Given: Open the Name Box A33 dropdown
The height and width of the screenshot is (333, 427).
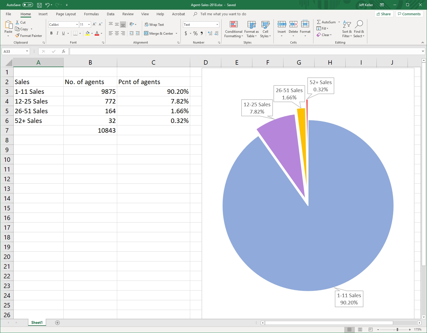Looking at the screenshot, I should (x=27, y=51).
